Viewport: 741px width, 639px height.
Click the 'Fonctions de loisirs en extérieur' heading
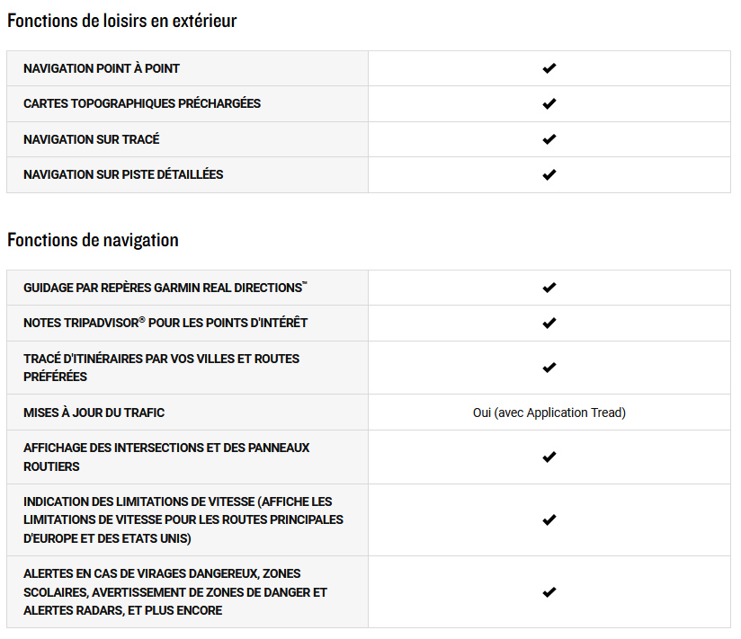122,21
